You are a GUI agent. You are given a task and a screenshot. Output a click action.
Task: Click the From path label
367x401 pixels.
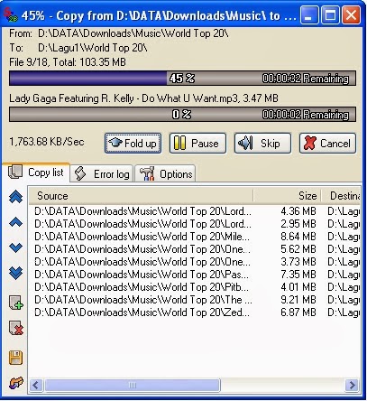point(119,33)
